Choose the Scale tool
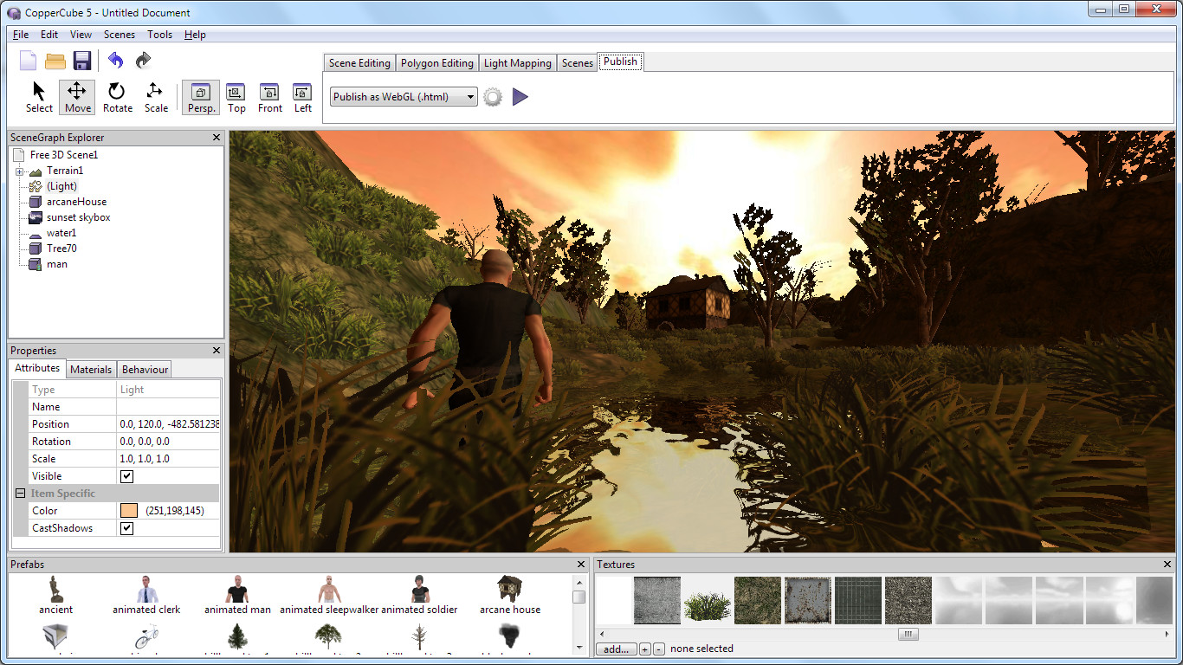 [156, 97]
